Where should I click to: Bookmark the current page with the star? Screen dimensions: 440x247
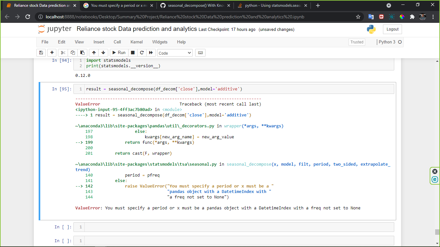pyautogui.click(x=358, y=16)
